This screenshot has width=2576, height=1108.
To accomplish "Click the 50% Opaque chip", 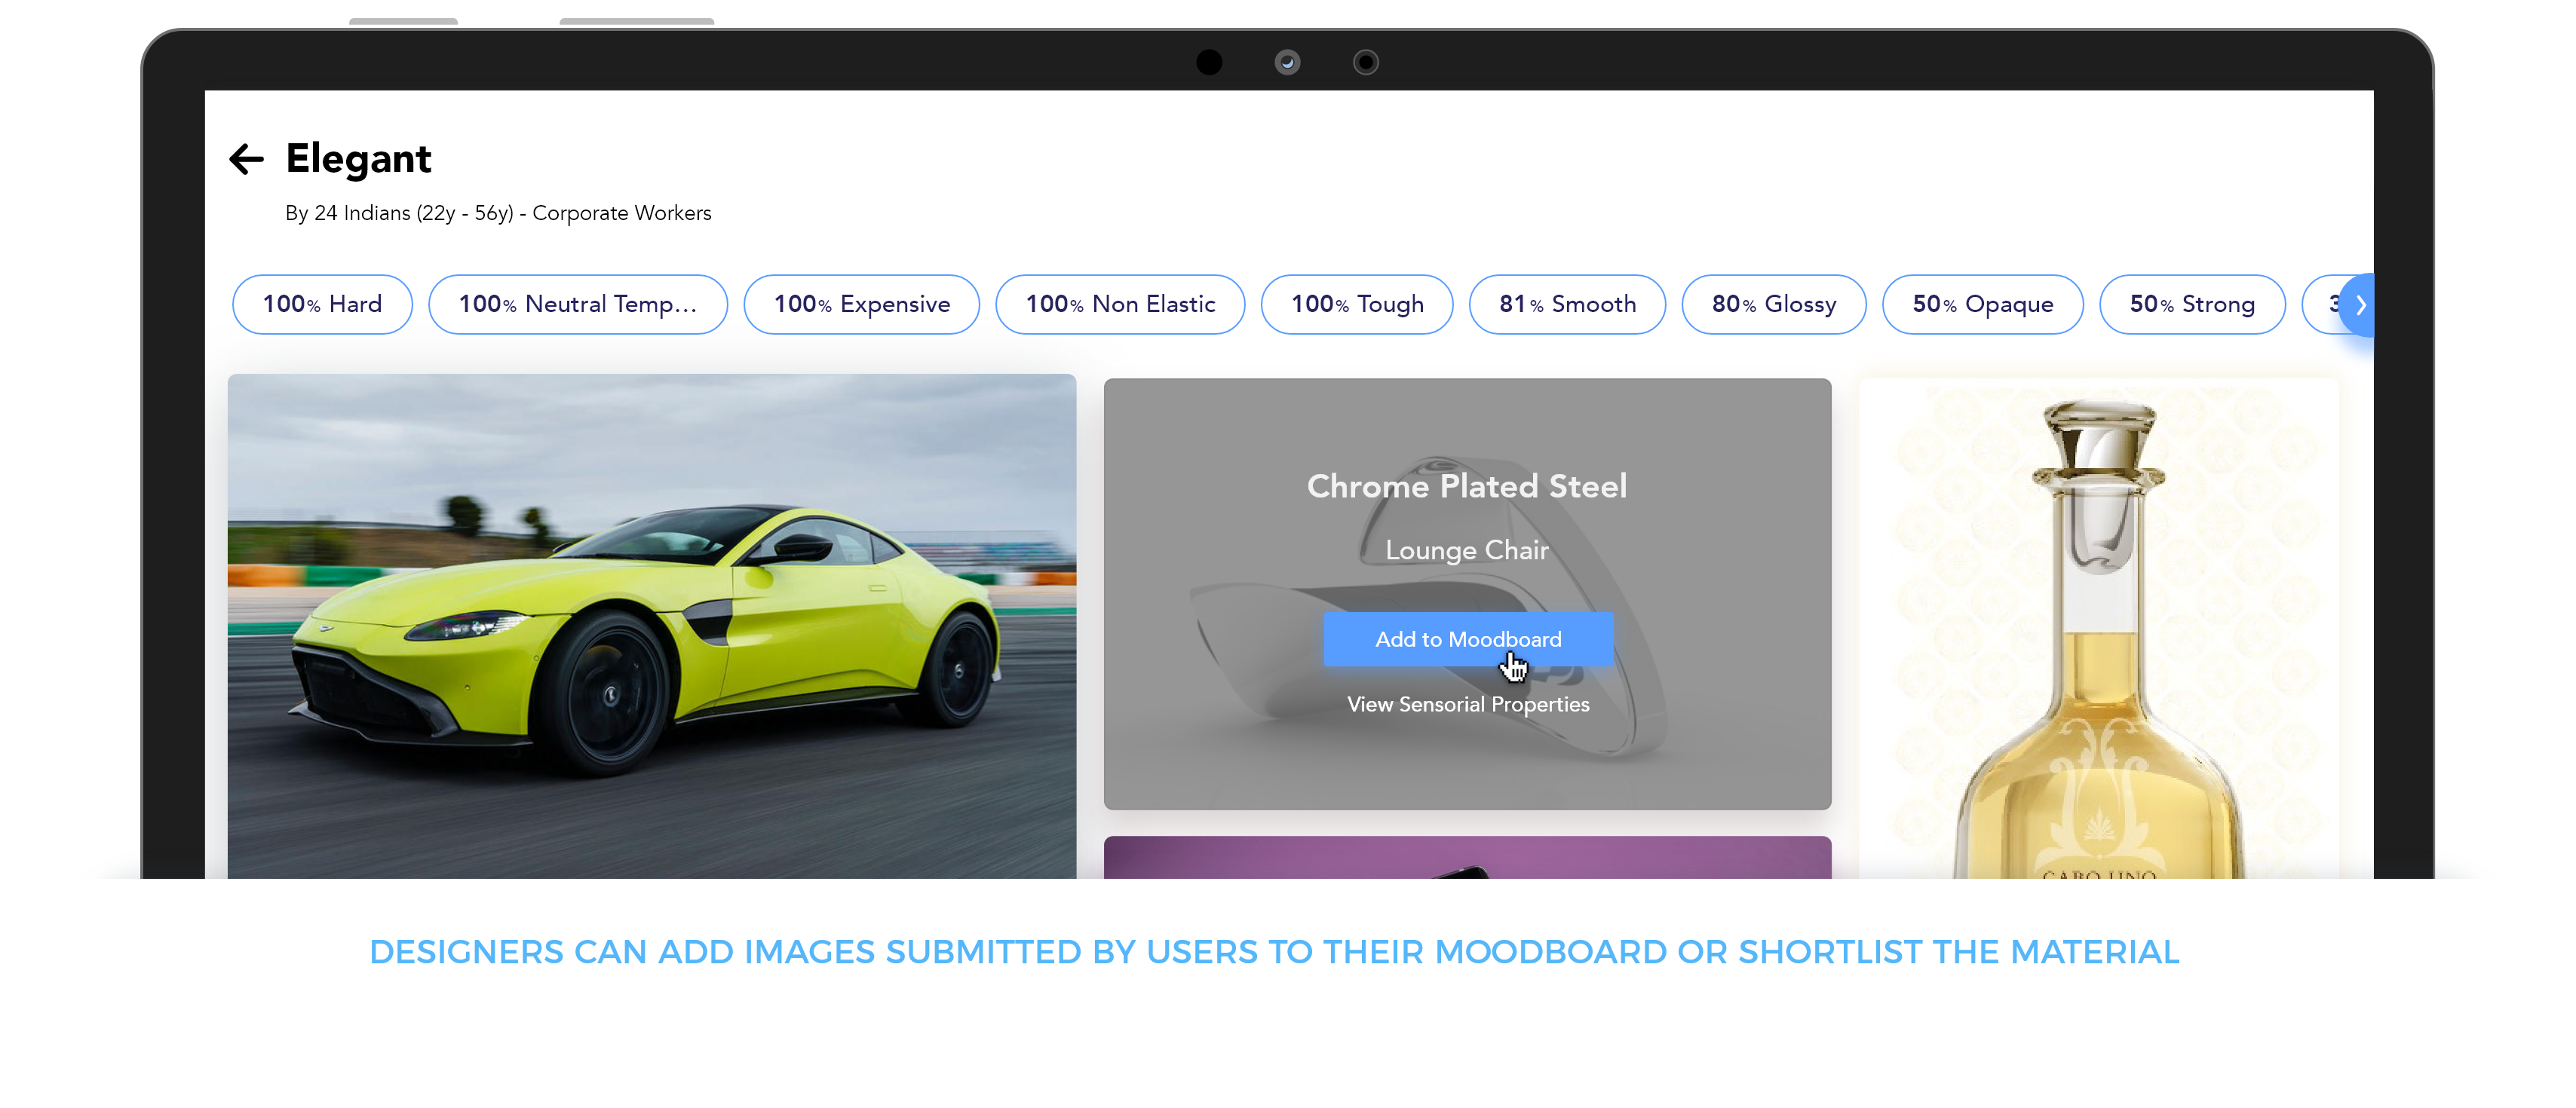I will (1982, 304).
